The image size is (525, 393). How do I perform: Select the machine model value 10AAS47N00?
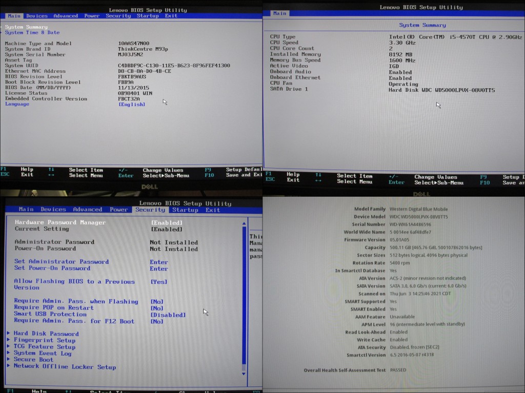click(134, 43)
